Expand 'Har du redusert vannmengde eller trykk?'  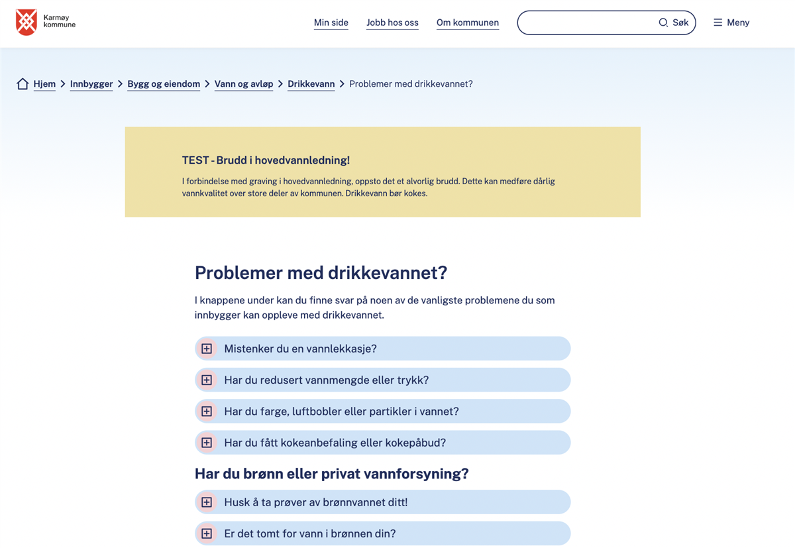(x=326, y=380)
